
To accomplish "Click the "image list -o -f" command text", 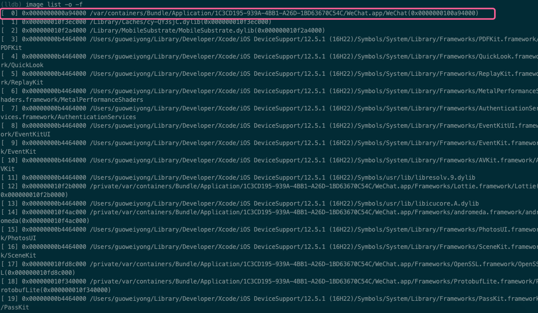I will [x=54, y=5].
